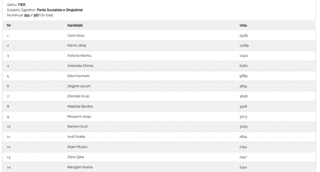This screenshot has width=320, height=172.
Task: Click the Përparim Arapi name
Action: (x=79, y=117)
